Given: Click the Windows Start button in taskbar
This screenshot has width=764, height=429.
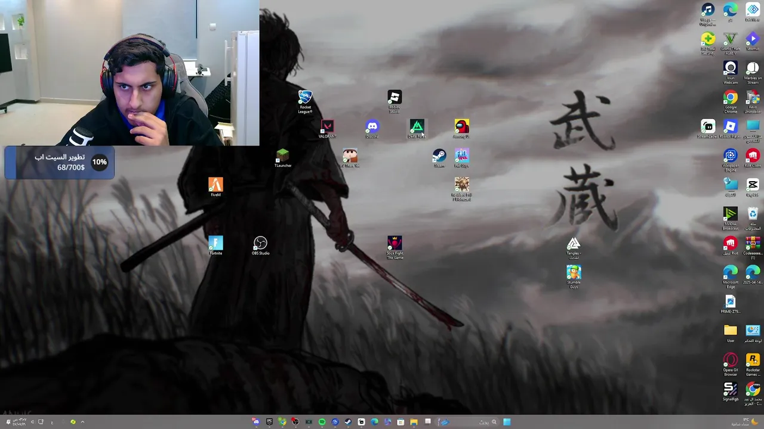Looking at the screenshot, I should coord(507,422).
